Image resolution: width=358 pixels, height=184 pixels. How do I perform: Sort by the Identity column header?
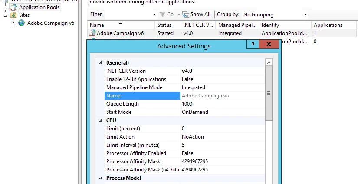285,25
